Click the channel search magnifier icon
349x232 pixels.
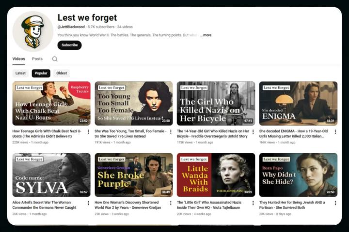55,59
